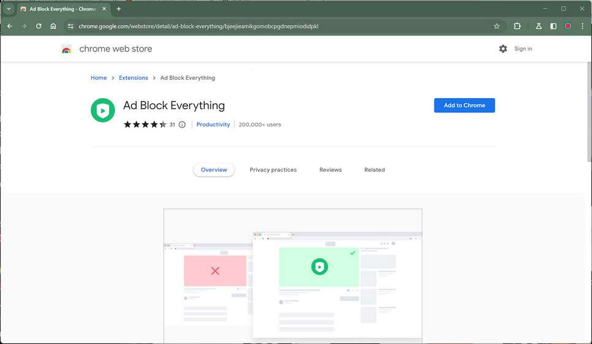Image resolution: width=592 pixels, height=344 pixels.
Task: Open a new tab with plus button
Action: tap(118, 9)
